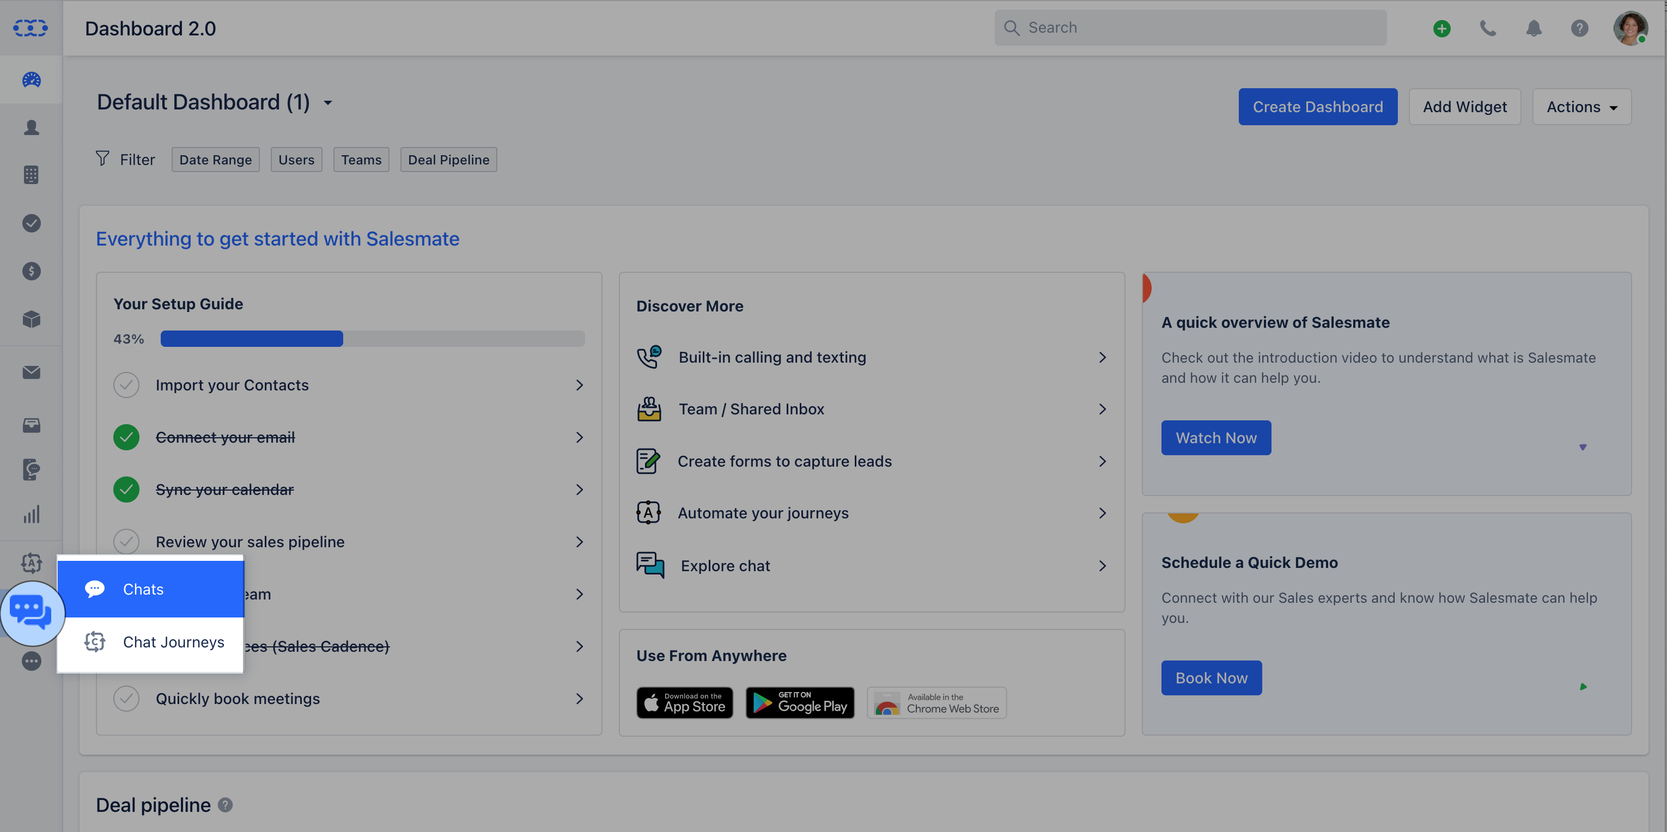This screenshot has height=832, width=1667.
Task: Open the call and text sidebar icon
Action: [x=31, y=470]
